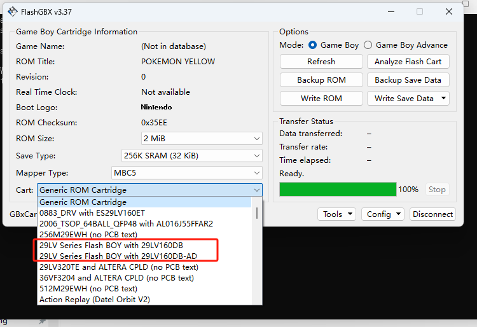Pick Action Replay (Datel Orbit V2) entry
This screenshot has width=477, height=327.
[95, 299]
